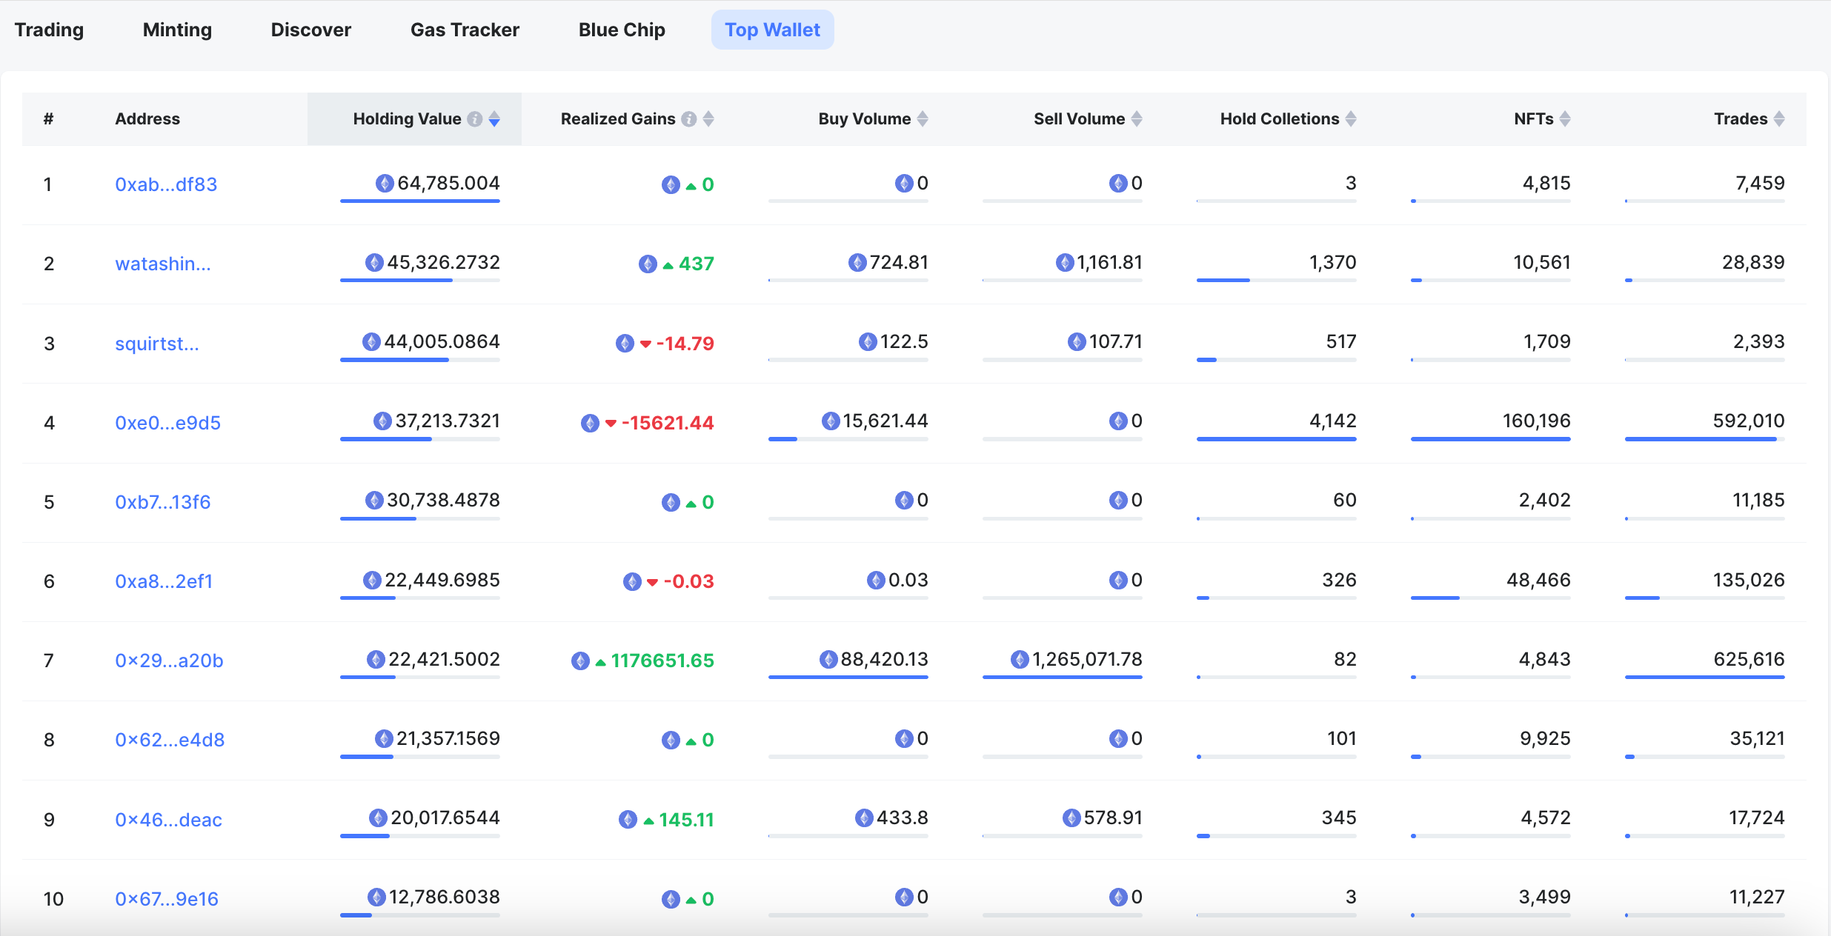Open wallet address 0x67...9e16
1831x936 pixels.
pos(167,899)
